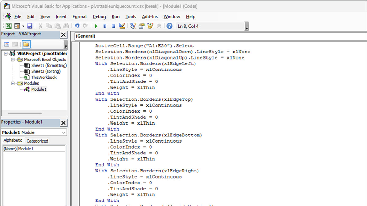This screenshot has height=206, width=367.
Task: Click the blue Help question mark icon
Action: click(169, 26)
